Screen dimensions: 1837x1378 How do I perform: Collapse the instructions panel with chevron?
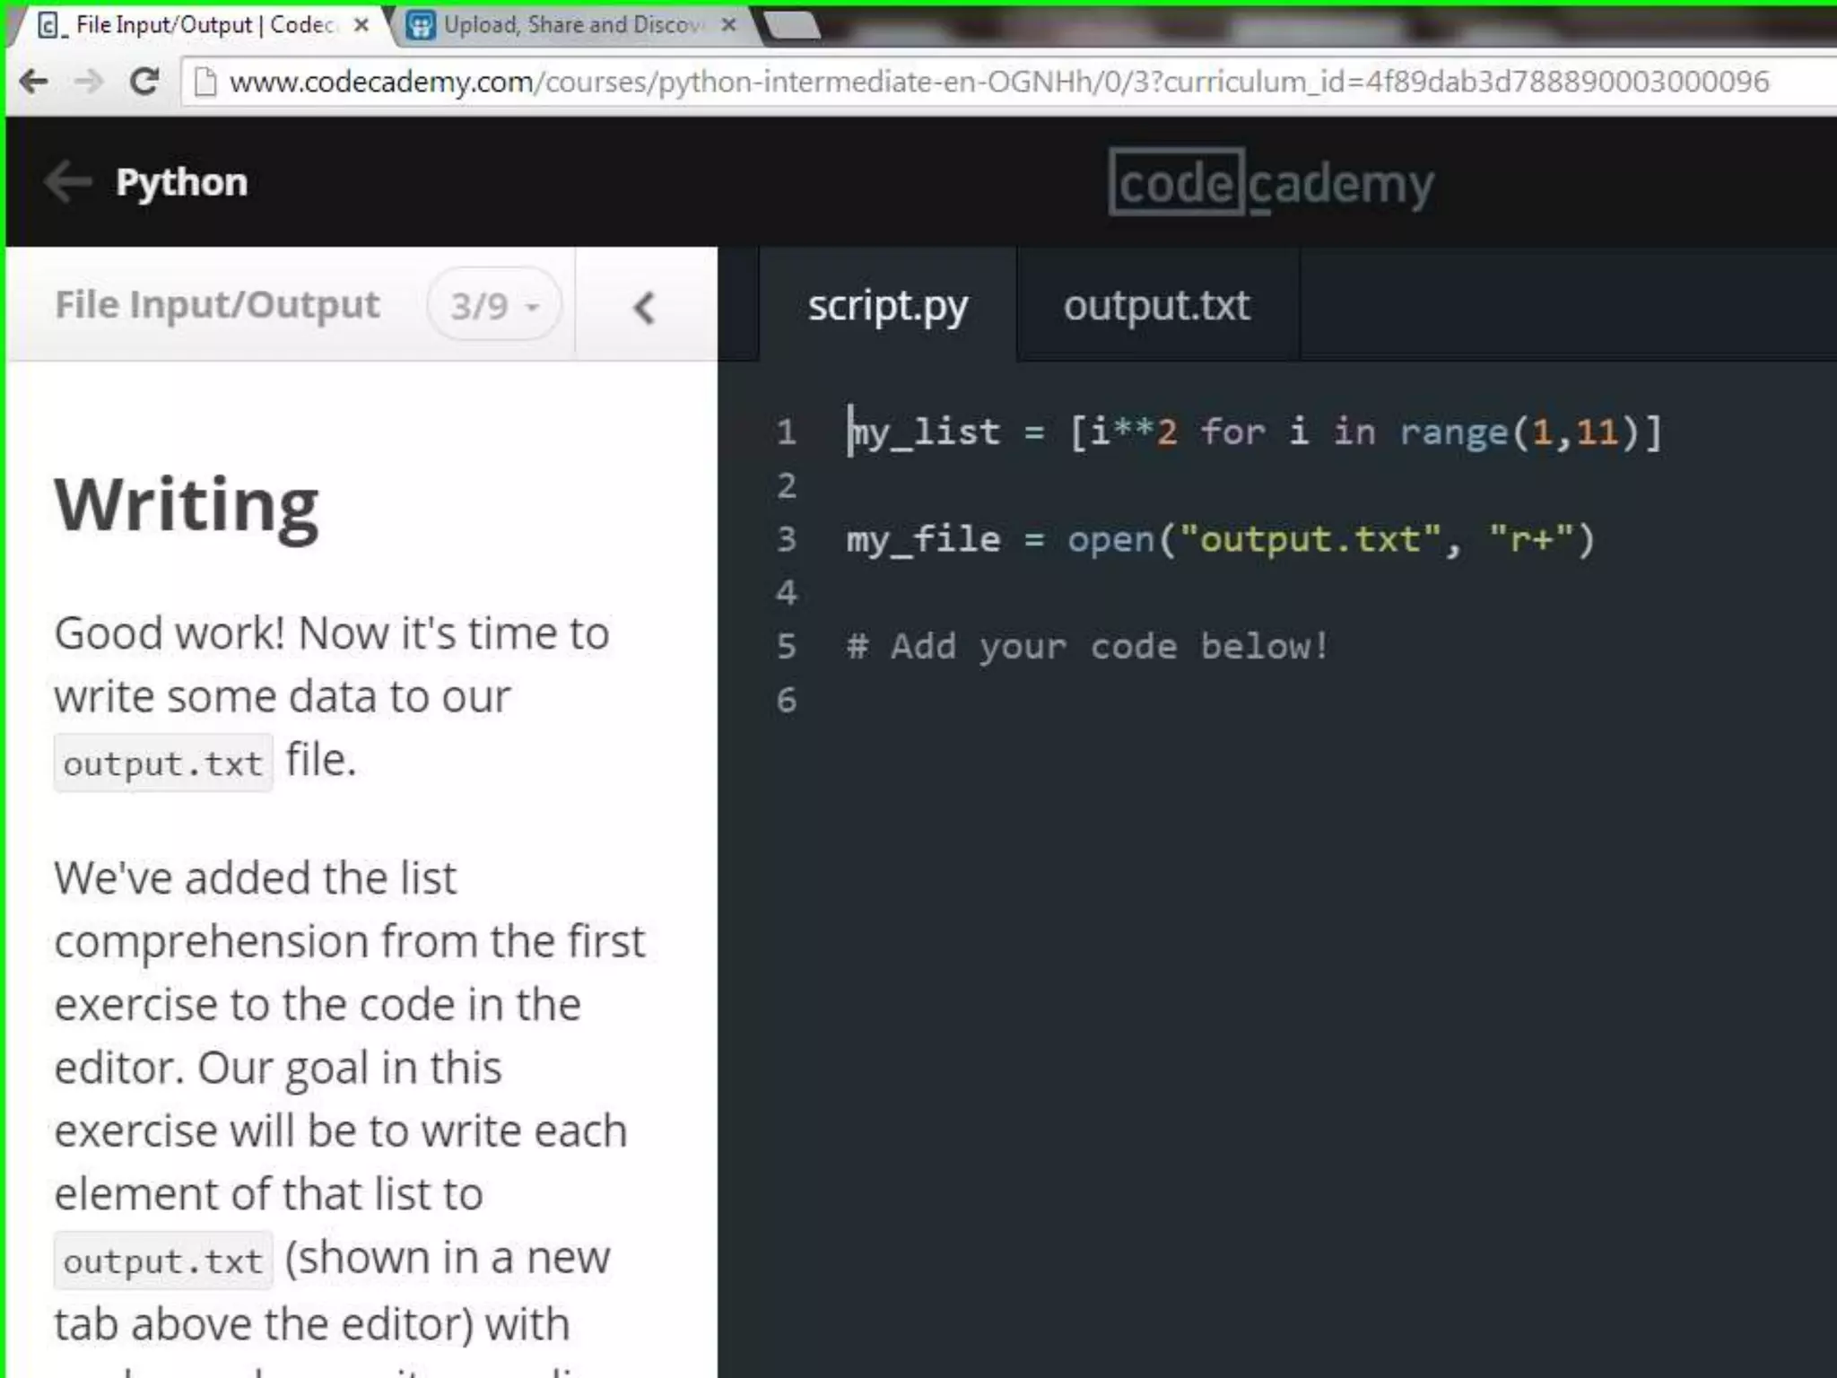(645, 307)
